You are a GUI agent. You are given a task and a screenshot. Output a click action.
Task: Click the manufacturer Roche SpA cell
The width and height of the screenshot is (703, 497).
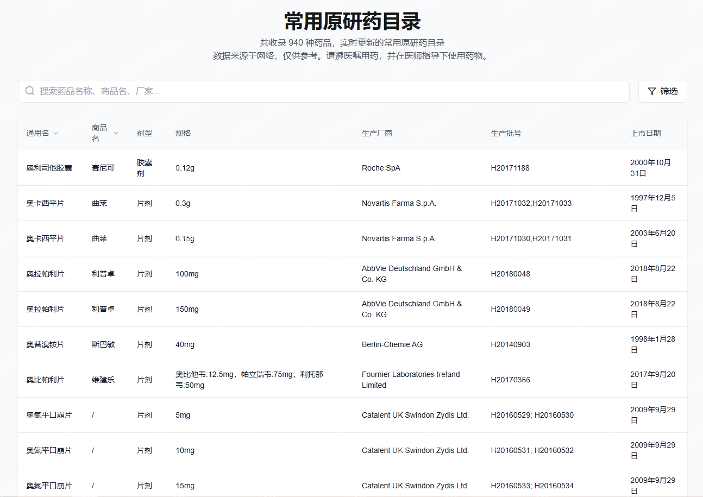381,168
